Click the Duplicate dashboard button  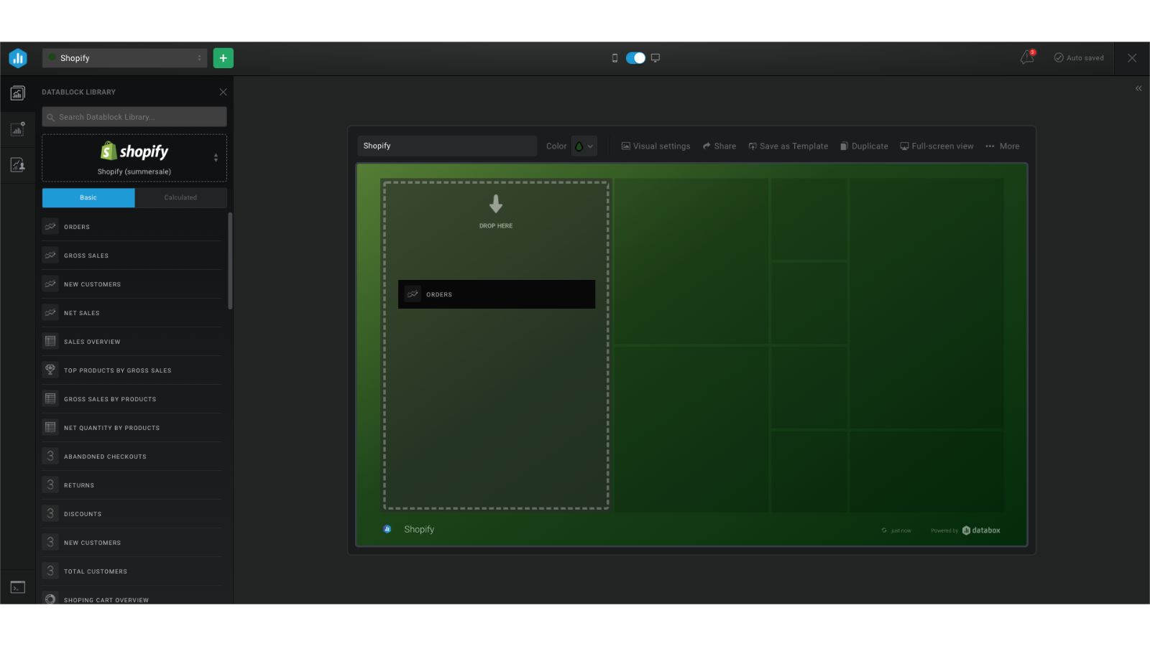863,146
